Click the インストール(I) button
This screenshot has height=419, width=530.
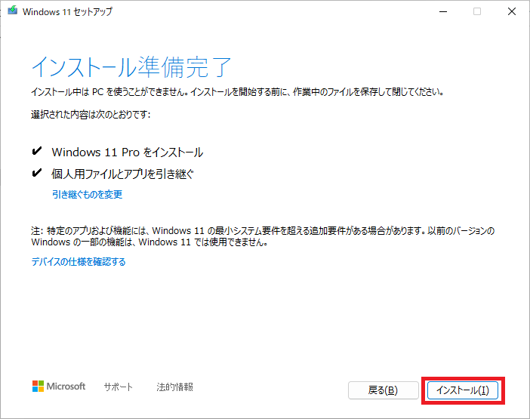[x=462, y=390]
